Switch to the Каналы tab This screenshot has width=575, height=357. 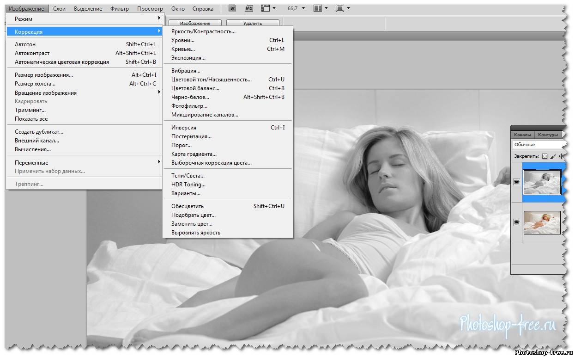(x=522, y=135)
